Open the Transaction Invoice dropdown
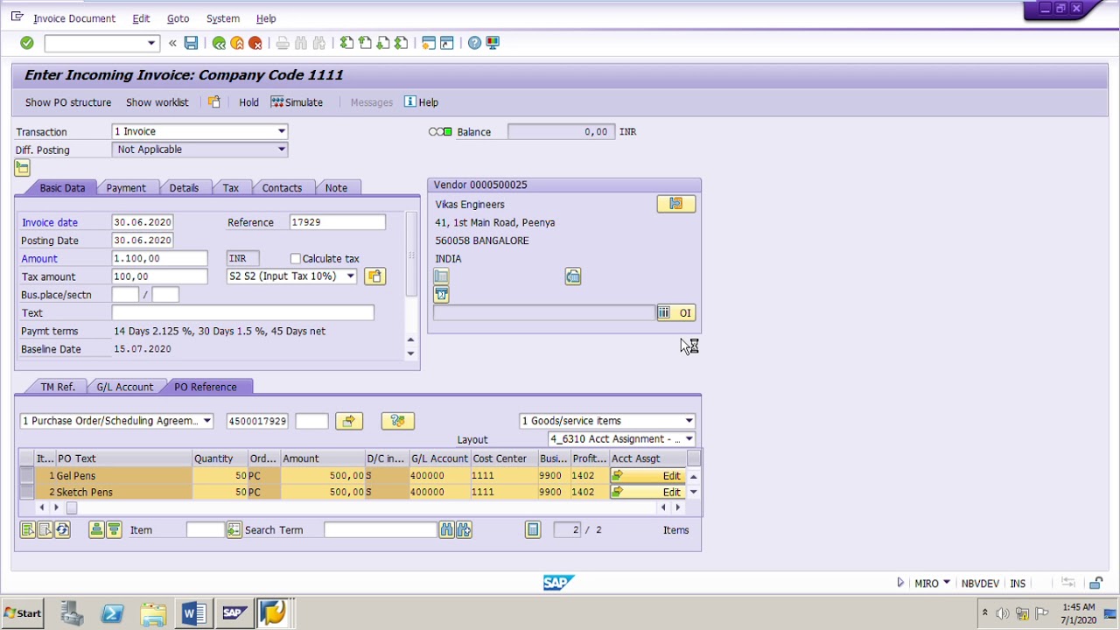 coord(281,131)
